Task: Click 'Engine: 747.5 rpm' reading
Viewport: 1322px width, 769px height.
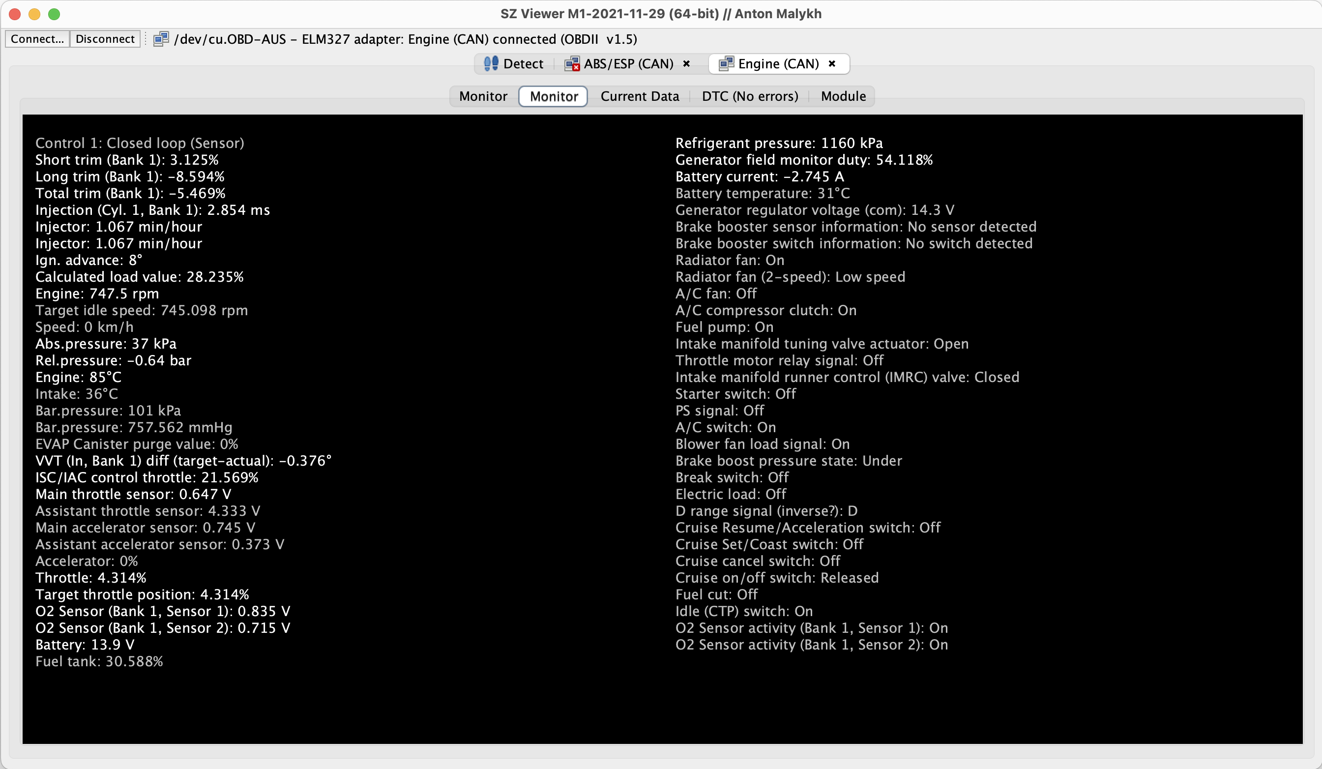Action: coord(97,294)
